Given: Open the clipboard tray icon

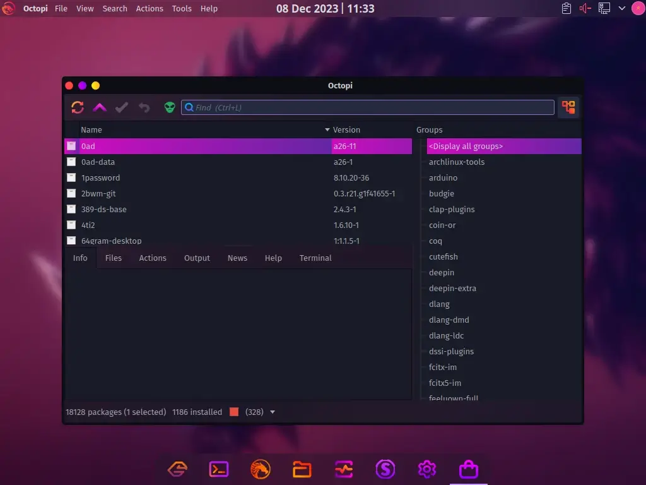Looking at the screenshot, I should pyautogui.click(x=567, y=8).
